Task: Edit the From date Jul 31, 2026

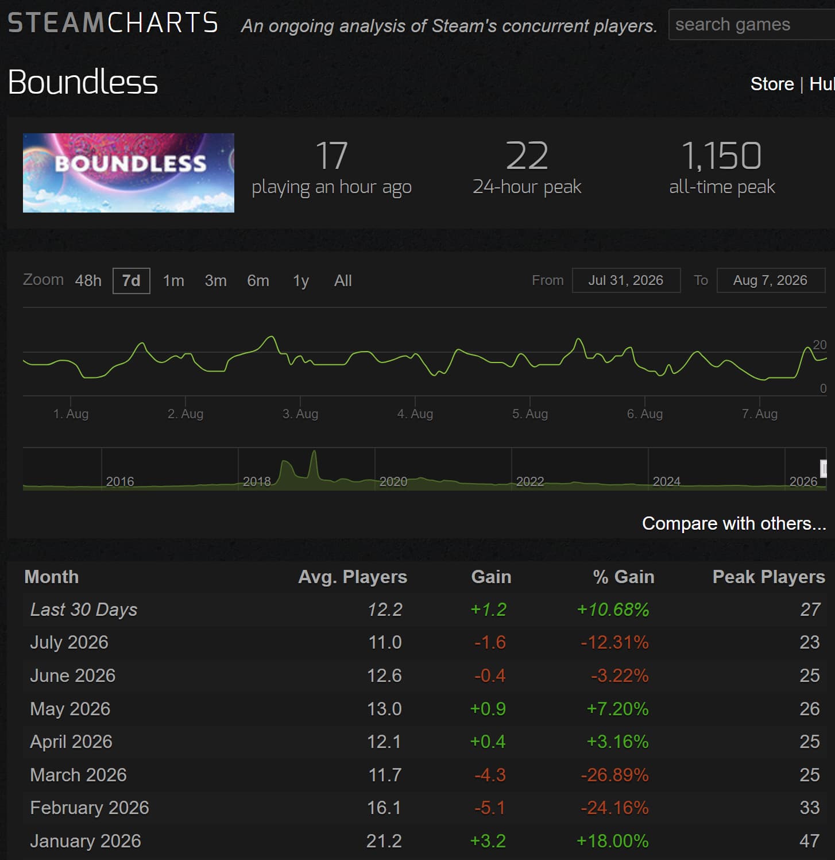Action: pyautogui.click(x=626, y=280)
